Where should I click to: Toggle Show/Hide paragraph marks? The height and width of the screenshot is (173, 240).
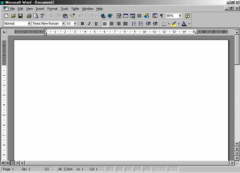pyautogui.click(x=161, y=16)
